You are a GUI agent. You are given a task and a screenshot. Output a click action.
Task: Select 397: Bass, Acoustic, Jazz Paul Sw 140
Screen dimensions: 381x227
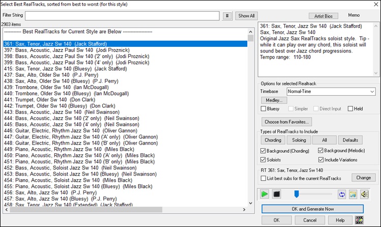125,50
